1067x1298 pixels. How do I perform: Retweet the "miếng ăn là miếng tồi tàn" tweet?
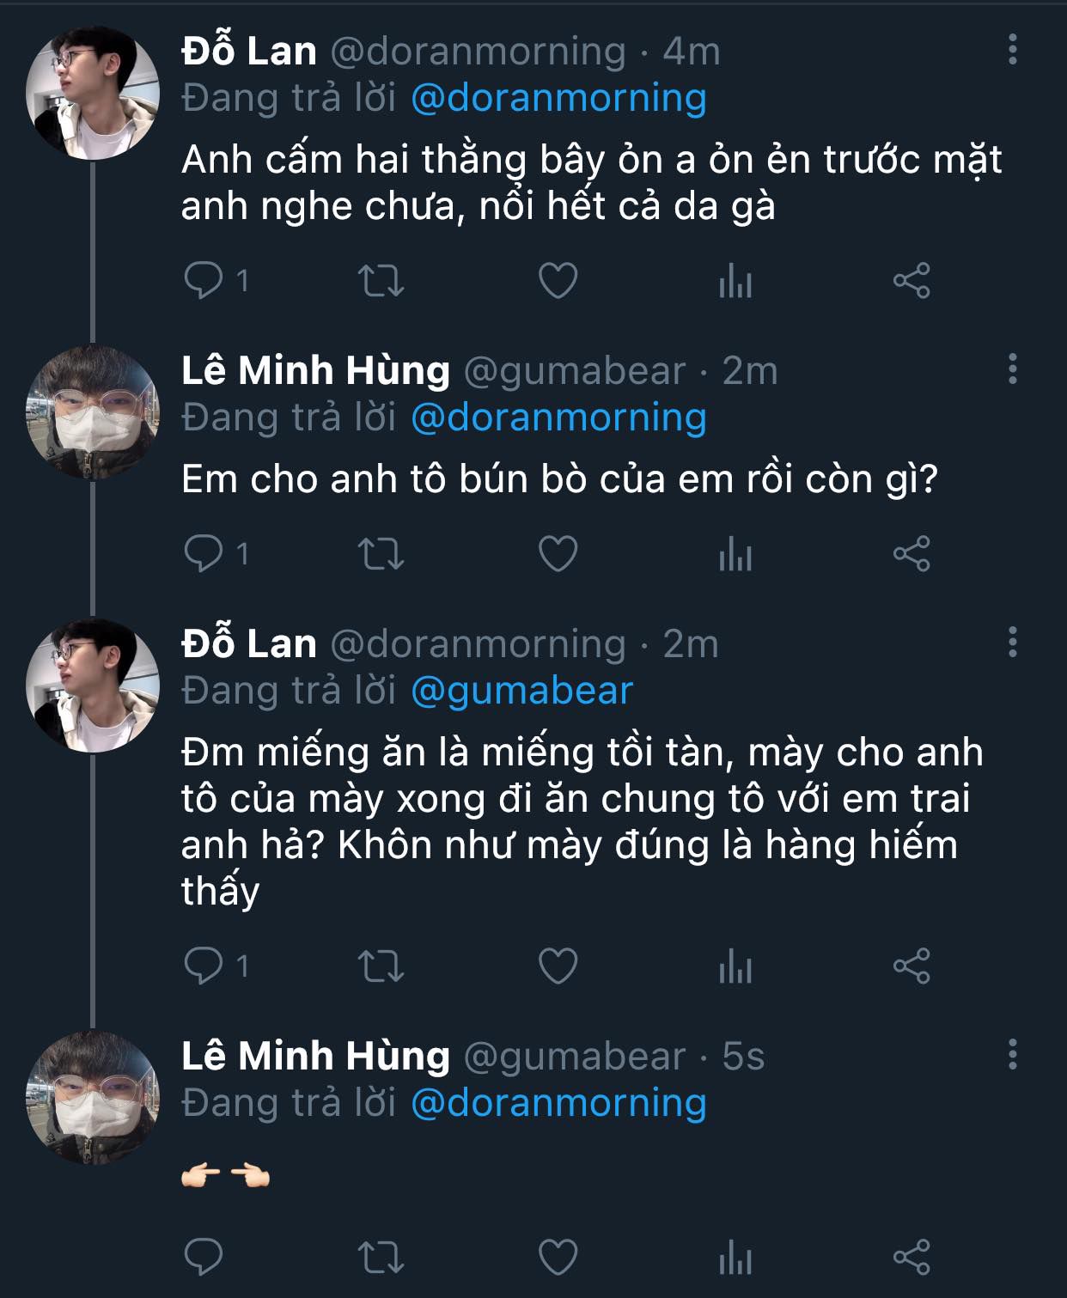point(381,966)
